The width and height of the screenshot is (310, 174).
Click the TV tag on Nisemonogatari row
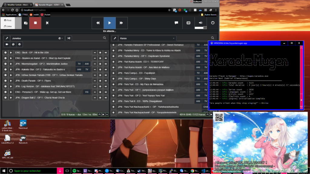pyautogui.click(x=79, y=64)
